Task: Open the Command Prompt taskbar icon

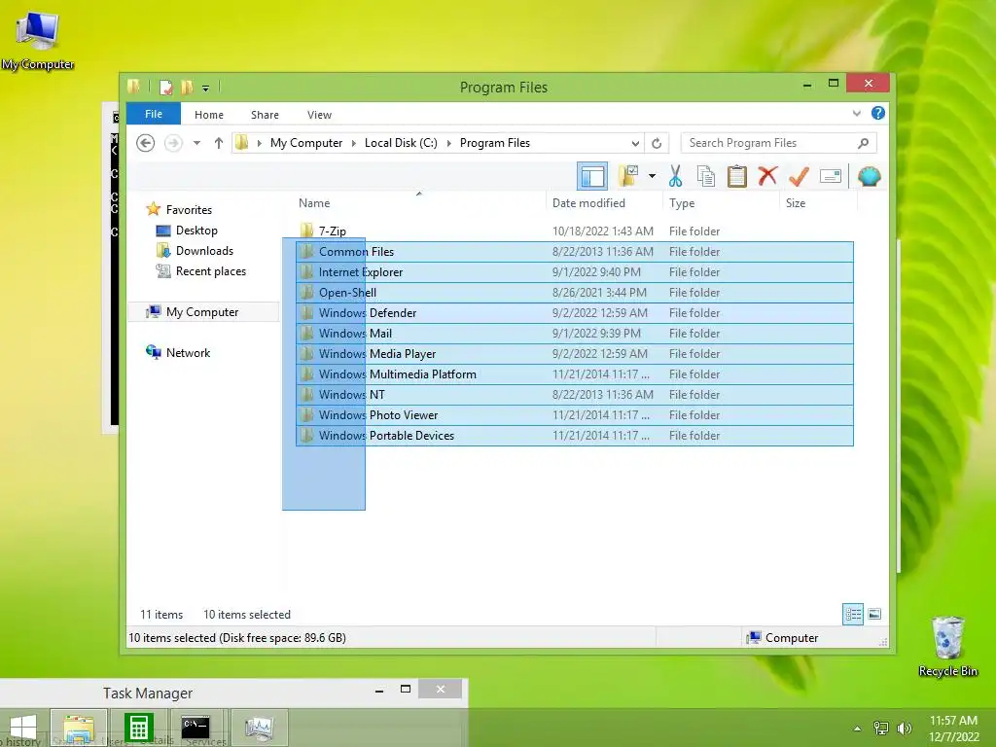Action: point(196,728)
